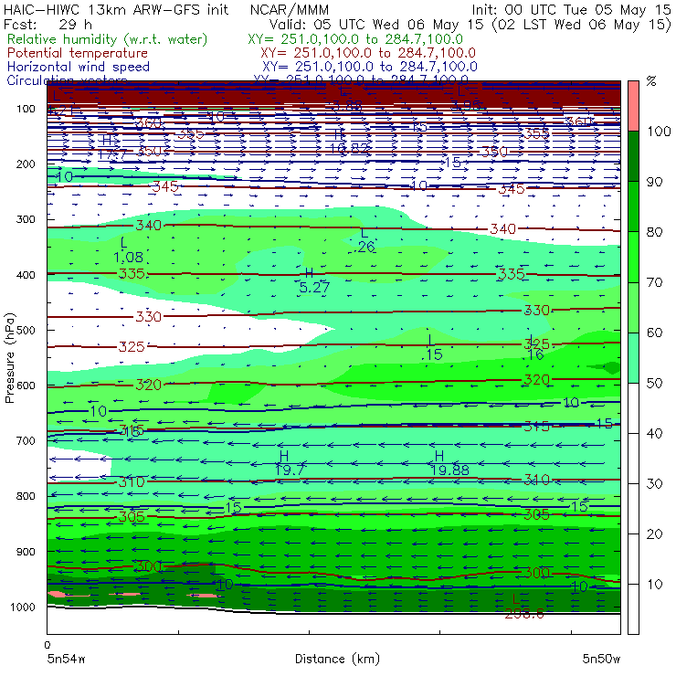The image size is (676, 676).
Task: Click the 50 label on the color bar
Action: pos(654,383)
